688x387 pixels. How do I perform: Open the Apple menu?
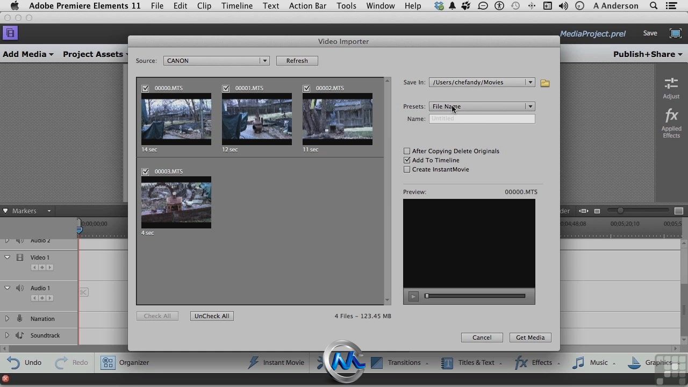coord(15,6)
